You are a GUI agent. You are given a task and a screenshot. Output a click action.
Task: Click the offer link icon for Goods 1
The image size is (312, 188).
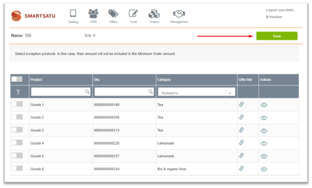(241, 104)
